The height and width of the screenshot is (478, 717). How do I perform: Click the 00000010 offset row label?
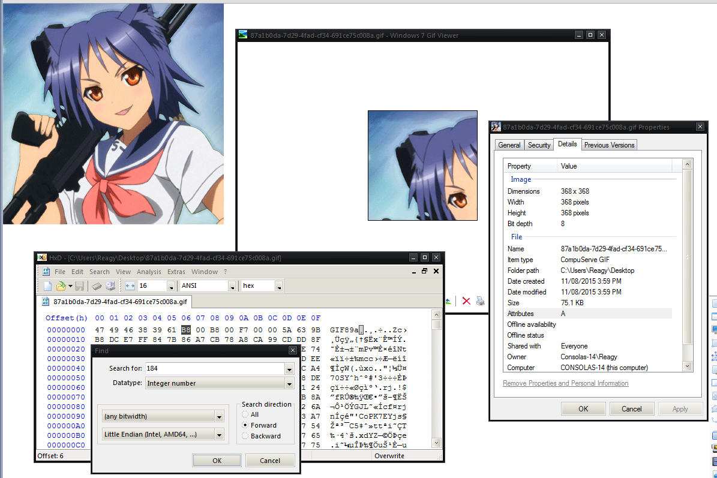[66, 339]
